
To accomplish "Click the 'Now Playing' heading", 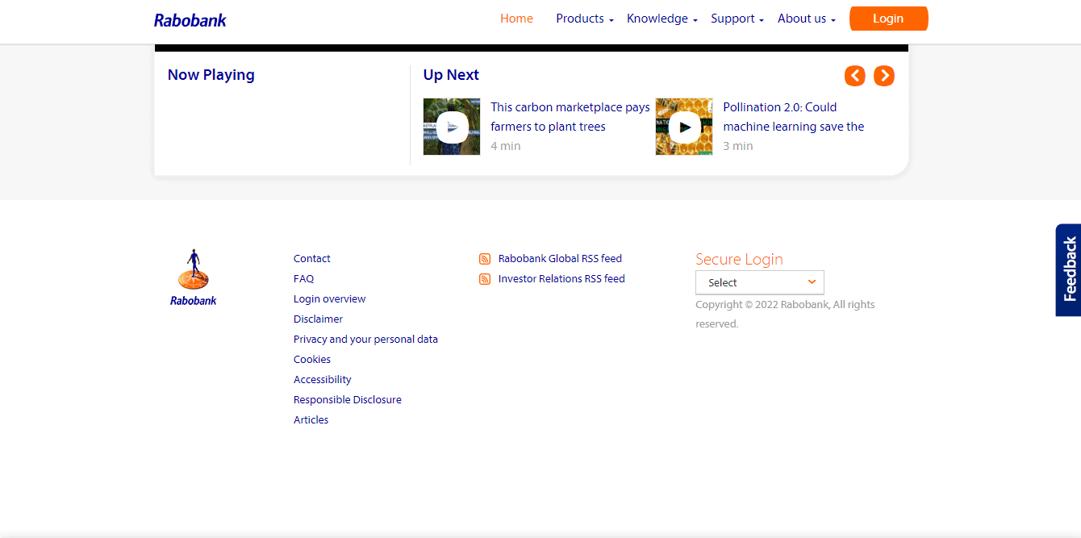I will [x=211, y=75].
